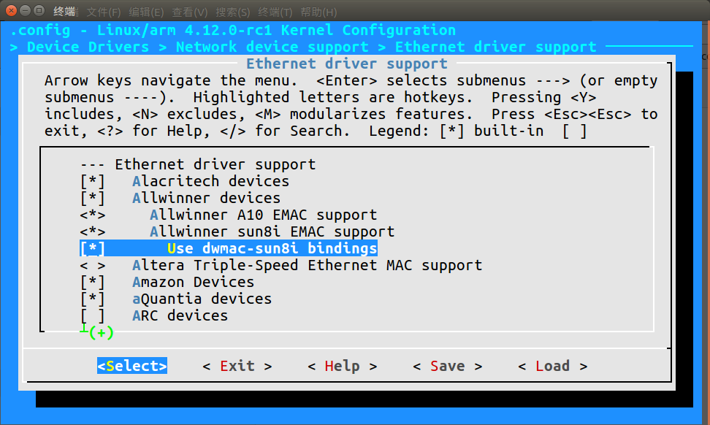Toggle aQuantia devices checkbox
The width and height of the screenshot is (710, 425).
(92, 299)
